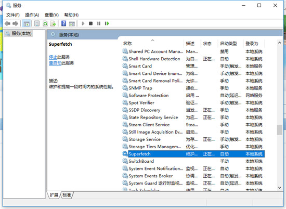Click gear icon of Storage Service row
Screen dimensions: 286x209
tap(125, 139)
